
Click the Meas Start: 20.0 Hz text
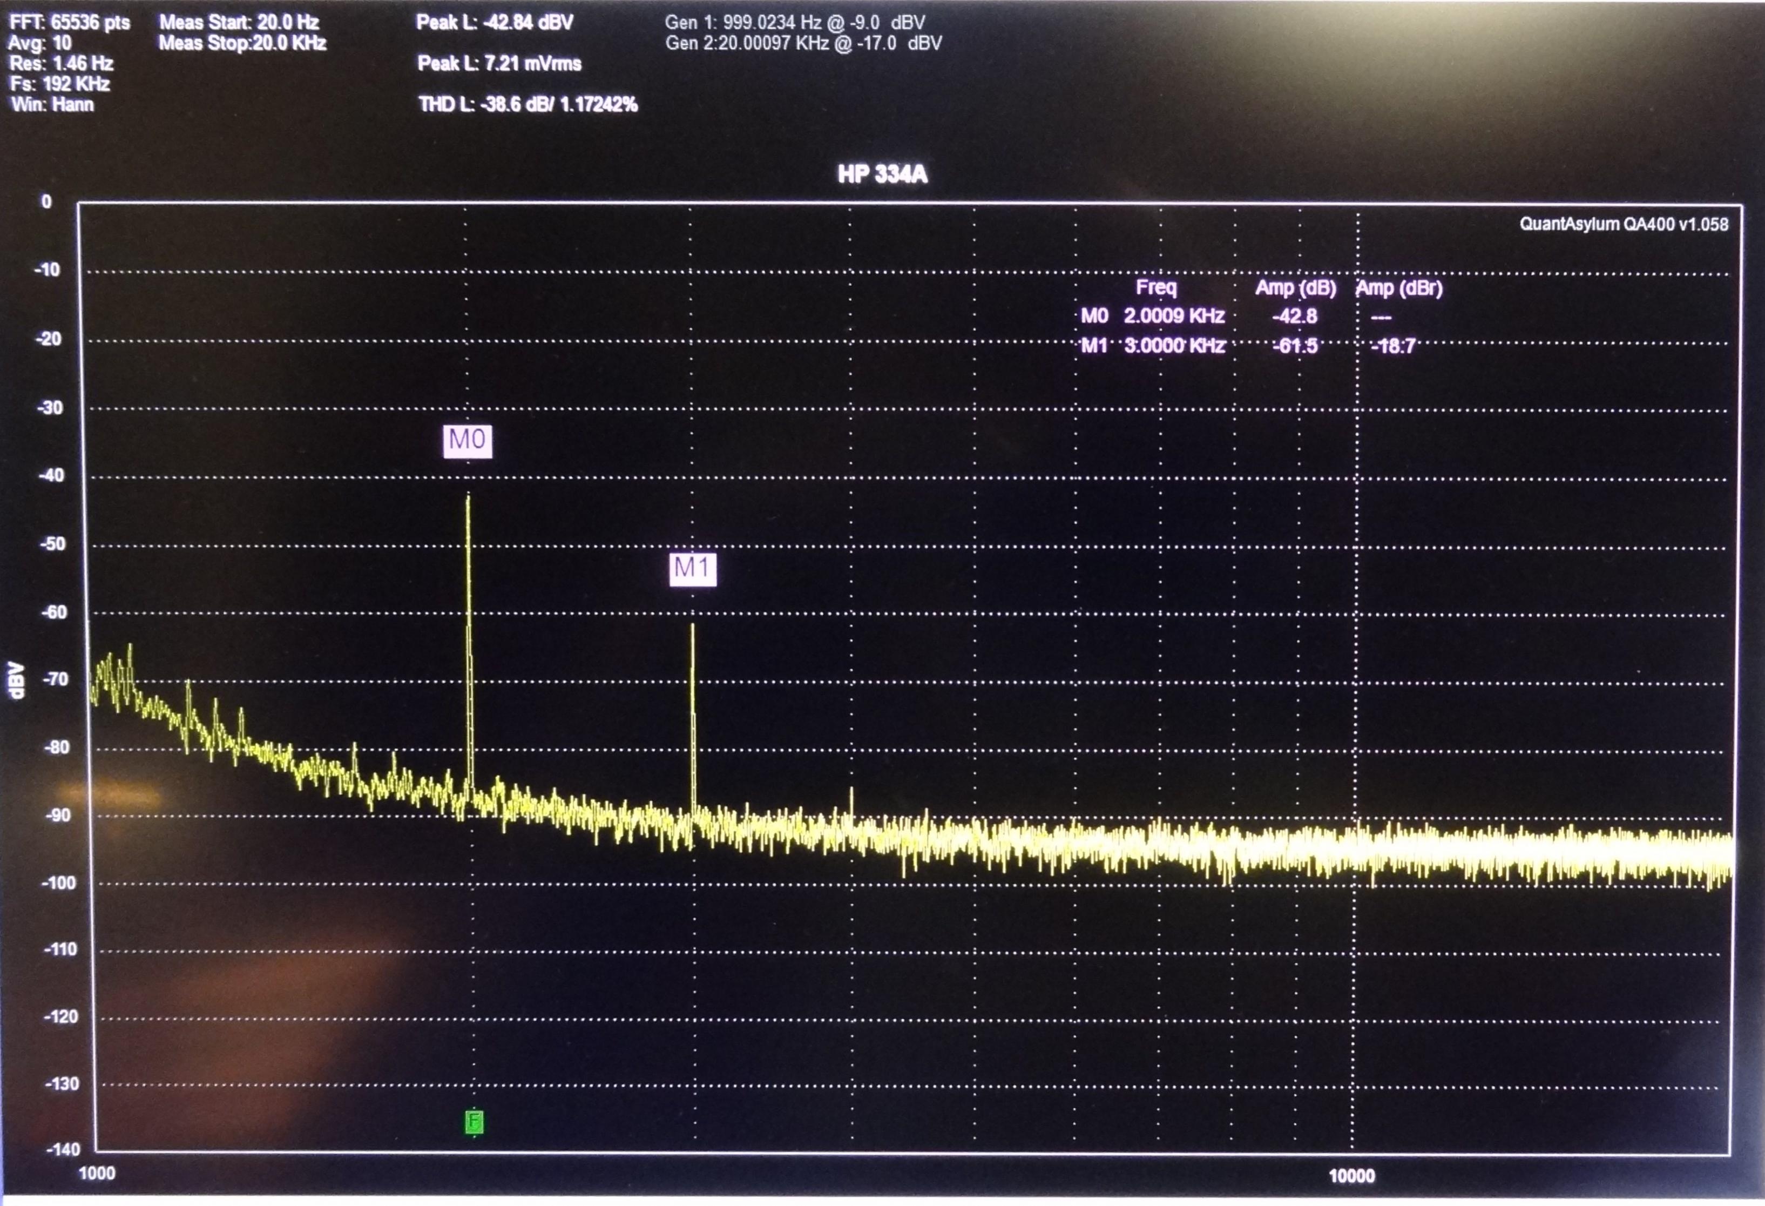[239, 22]
